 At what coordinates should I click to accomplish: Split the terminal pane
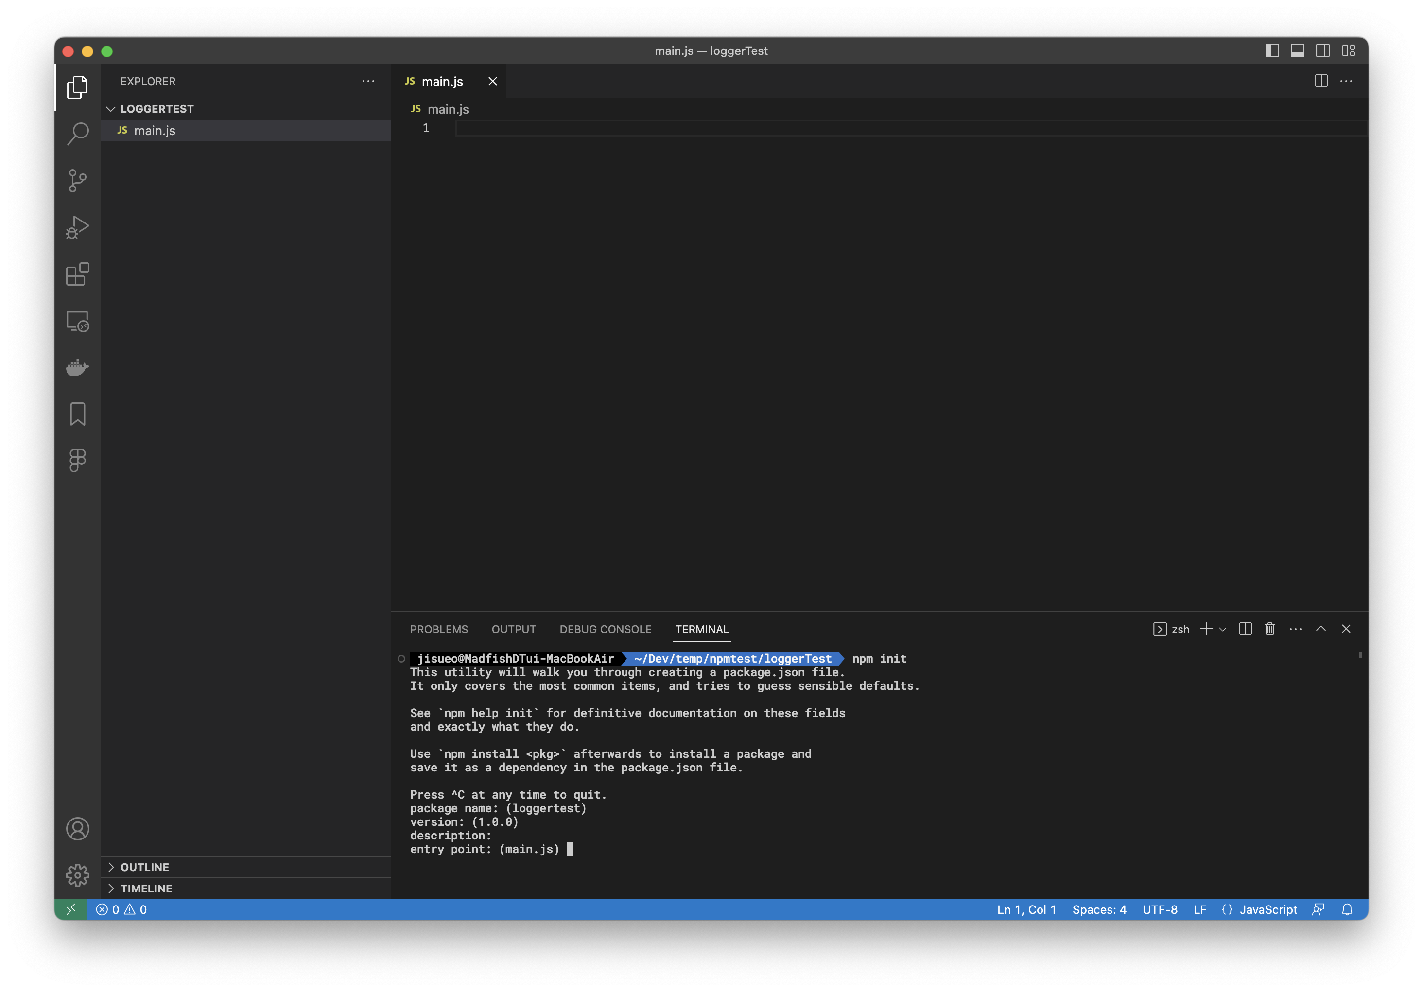point(1245,629)
